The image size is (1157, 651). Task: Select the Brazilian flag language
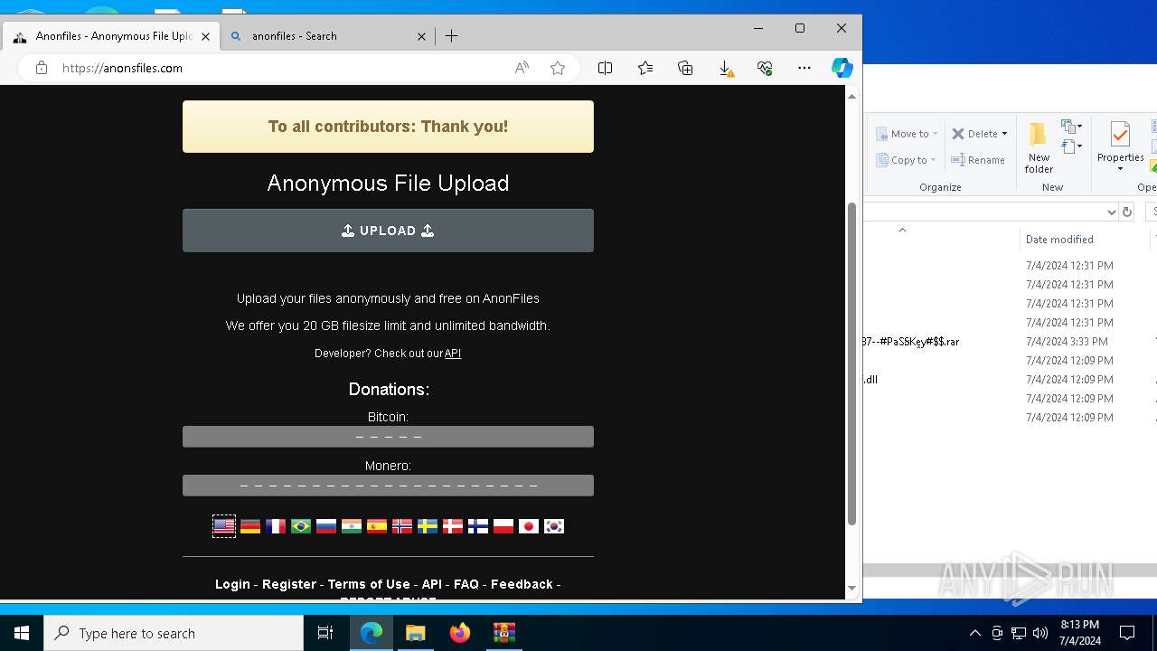point(301,526)
